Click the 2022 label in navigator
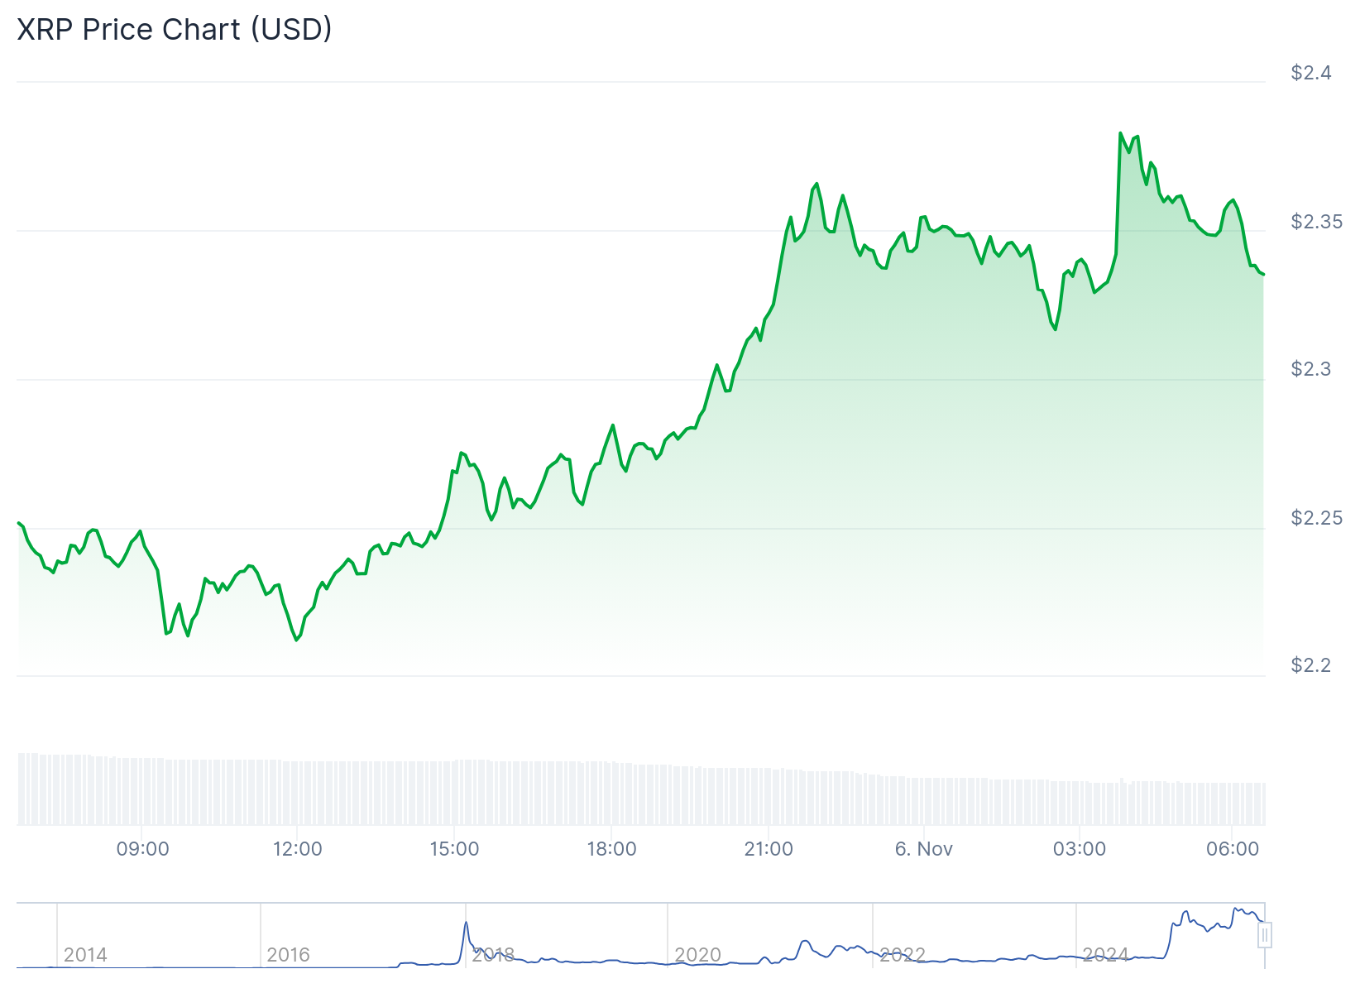 pos(902,955)
